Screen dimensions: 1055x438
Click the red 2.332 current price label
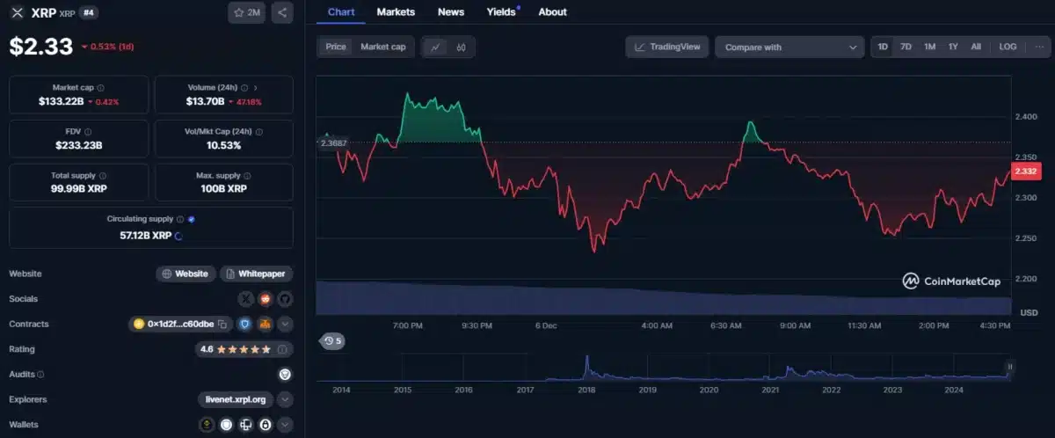point(1026,171)
